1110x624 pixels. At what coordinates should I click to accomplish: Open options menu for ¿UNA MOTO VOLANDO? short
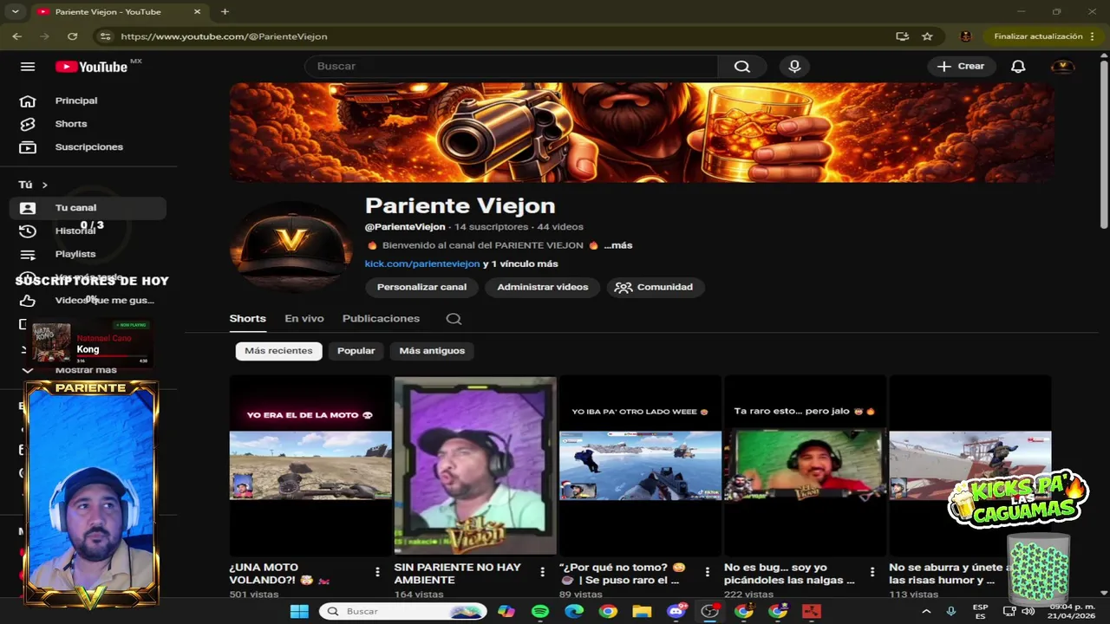pos(377,572)
